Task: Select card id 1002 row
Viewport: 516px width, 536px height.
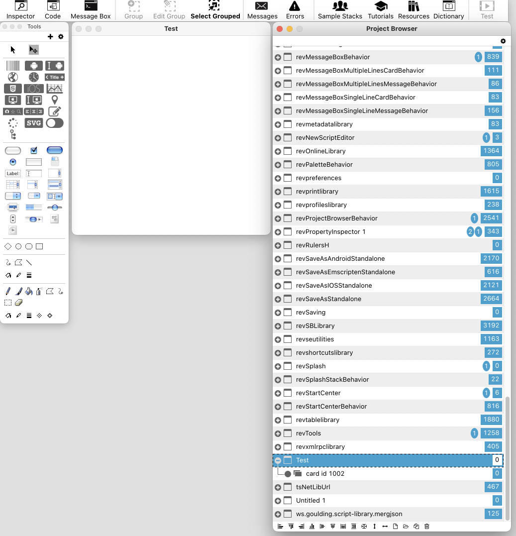Action: [x=388, y=474]
